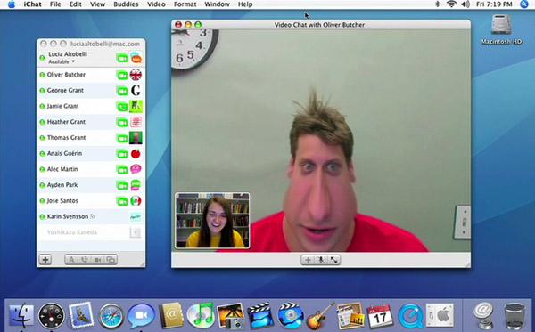Open Lucia Altobelli's Available status dropdown

[62, 61]
